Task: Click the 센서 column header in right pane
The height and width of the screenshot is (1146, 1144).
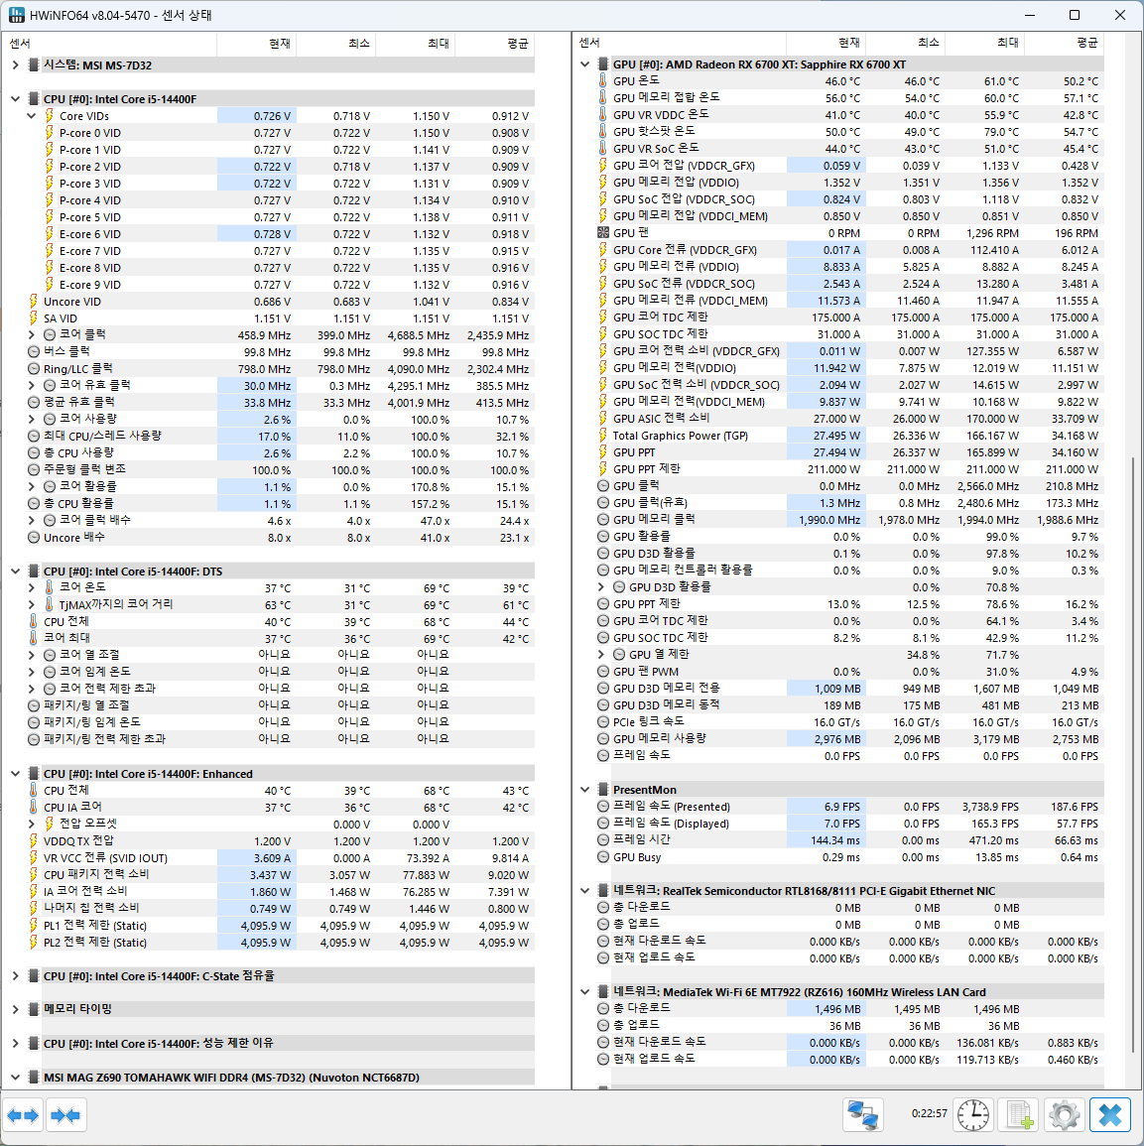Action: [x=680, y=43]
